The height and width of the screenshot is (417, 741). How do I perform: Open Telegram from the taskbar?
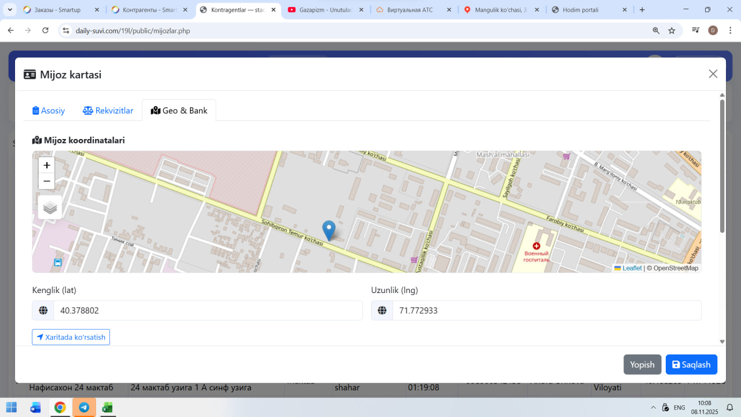coord(84,407)
